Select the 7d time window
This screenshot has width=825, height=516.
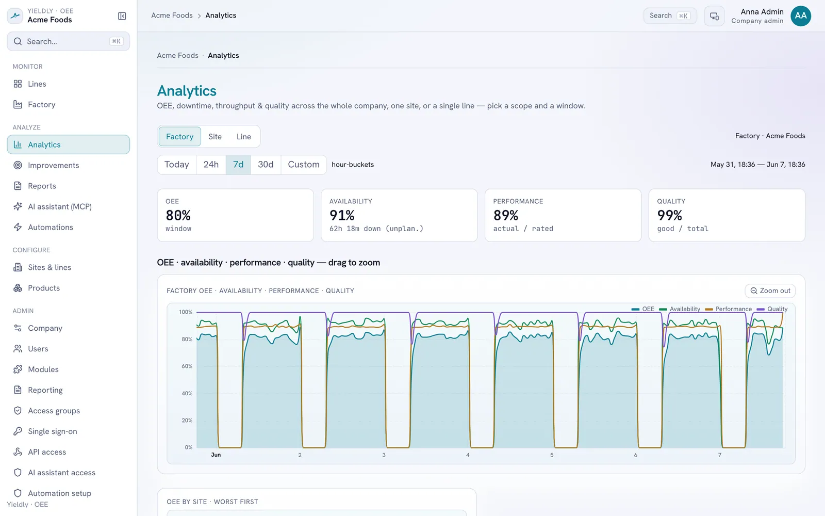coord(238,165)
